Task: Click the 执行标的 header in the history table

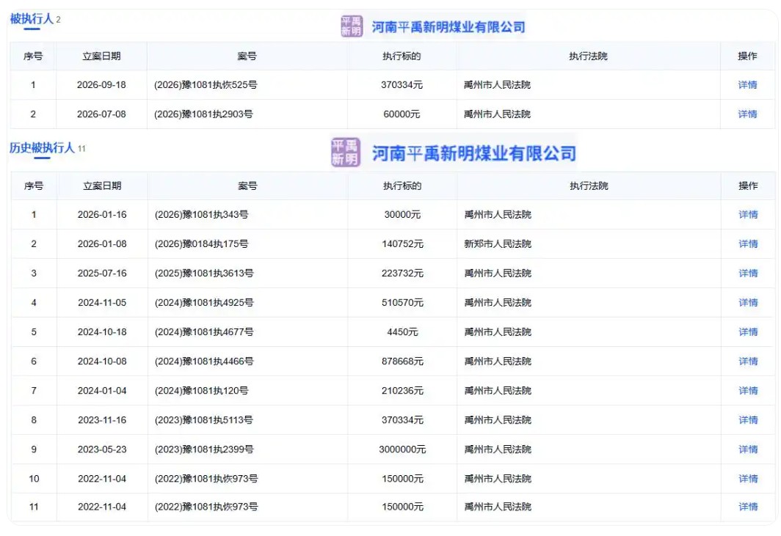Action: pyautogui.click(x=402, y=186)
